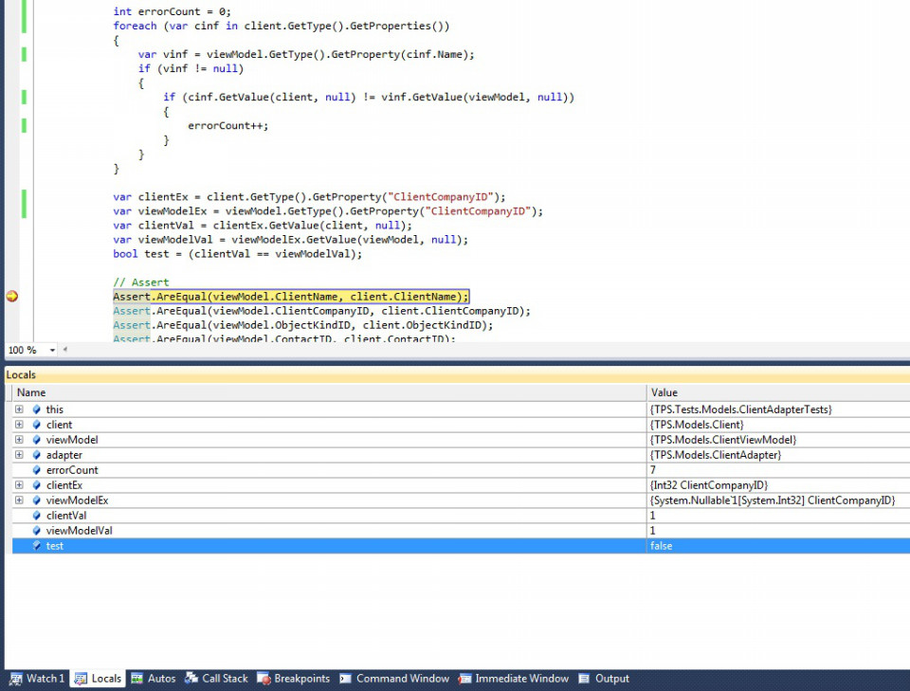The height and width of the screenshot is (691, 910).
Task: Expand the client variable node
Action: click(x=19, y=425)
